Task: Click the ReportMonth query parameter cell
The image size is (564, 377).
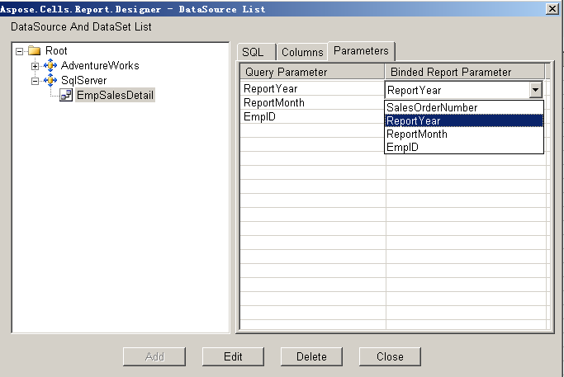Action: [x=312, y=102]
